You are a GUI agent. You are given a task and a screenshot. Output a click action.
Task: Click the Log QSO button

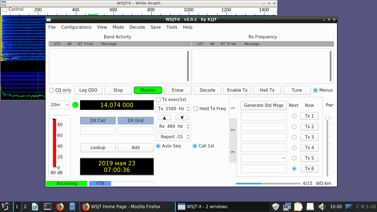click(88, 90)
